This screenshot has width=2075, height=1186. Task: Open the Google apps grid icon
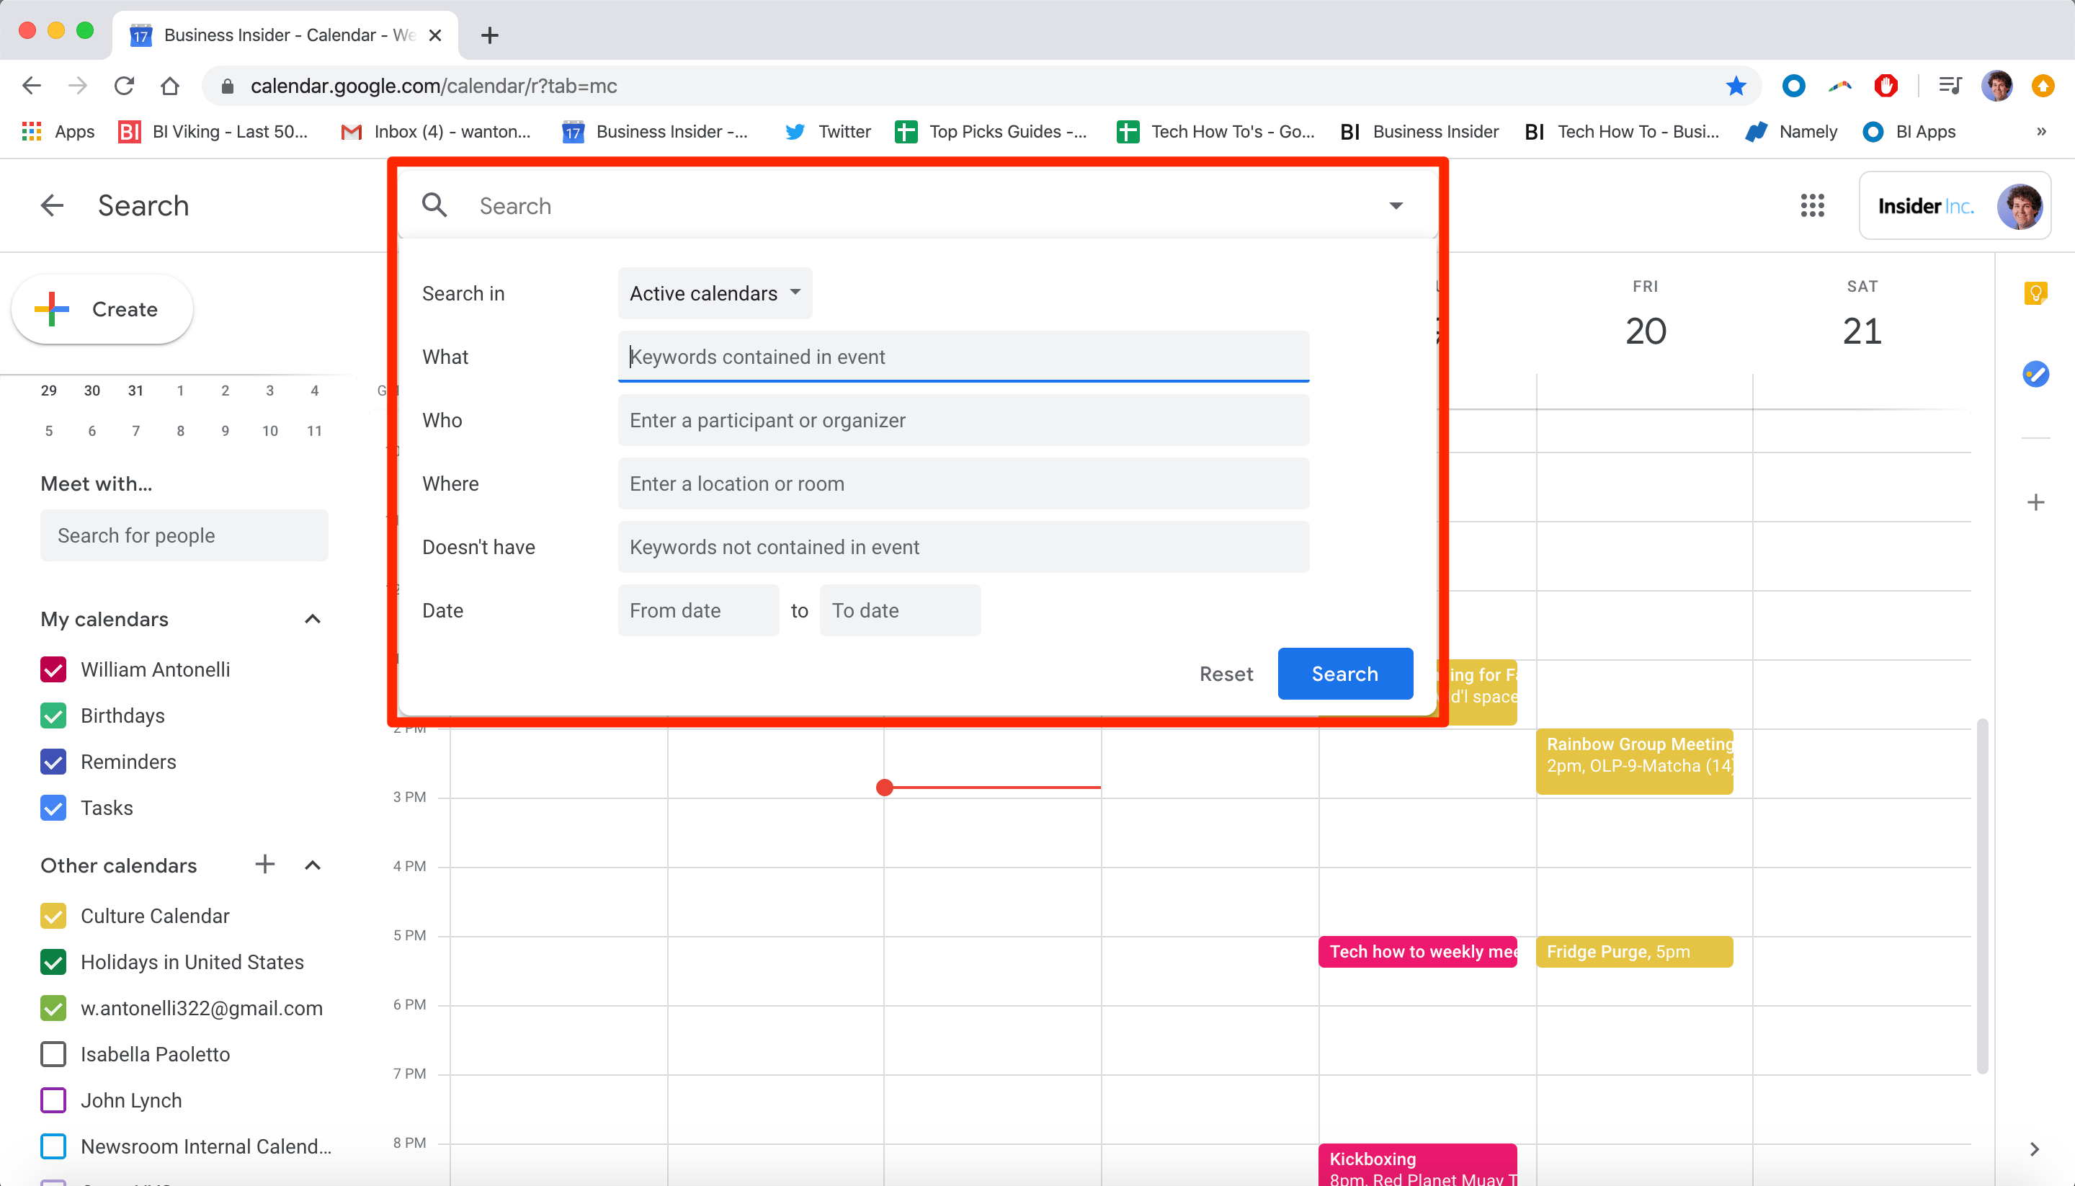coord(1812,205)
